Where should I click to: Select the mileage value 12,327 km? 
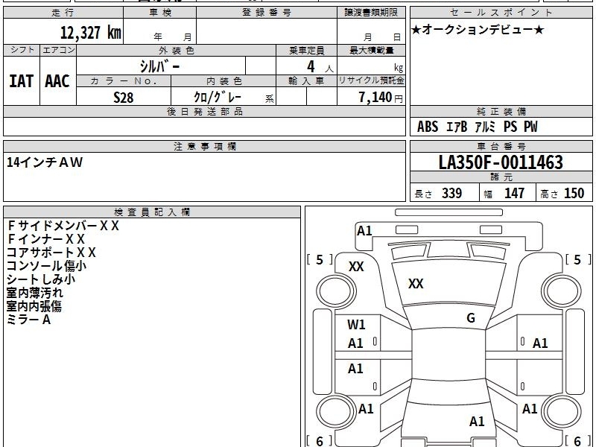(x=90, y=33)
